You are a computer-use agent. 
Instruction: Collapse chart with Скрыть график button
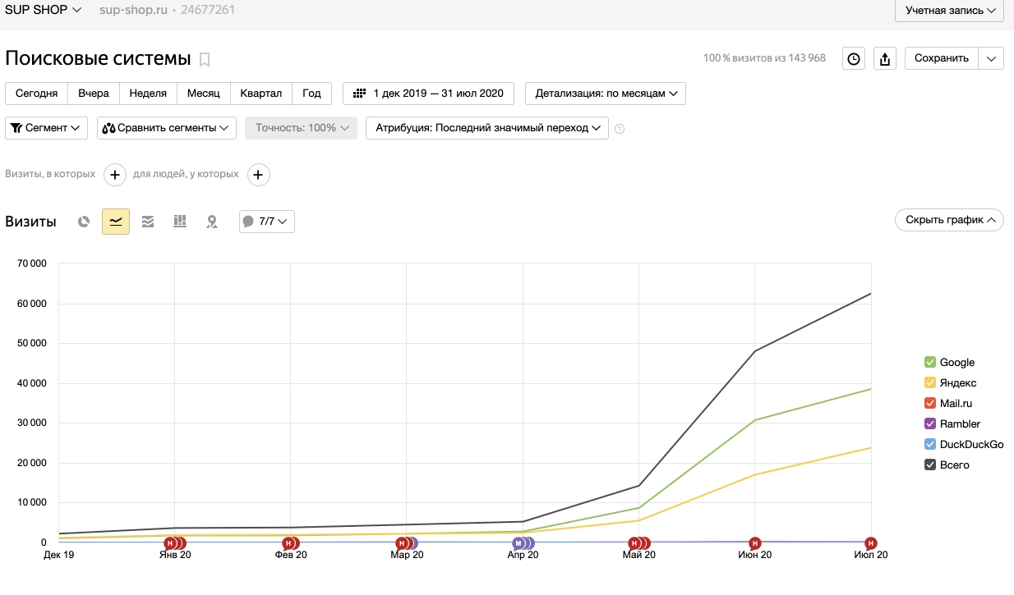[x=949, y=220]
